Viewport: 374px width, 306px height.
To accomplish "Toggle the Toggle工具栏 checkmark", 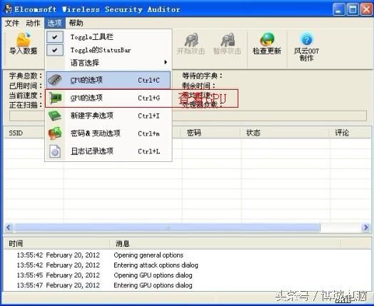I will (x=55, y=37).
